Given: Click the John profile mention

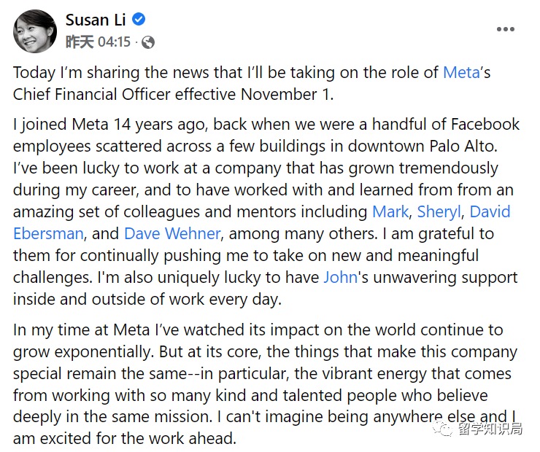Looking at the screenshot, I should tap(342, 278).
